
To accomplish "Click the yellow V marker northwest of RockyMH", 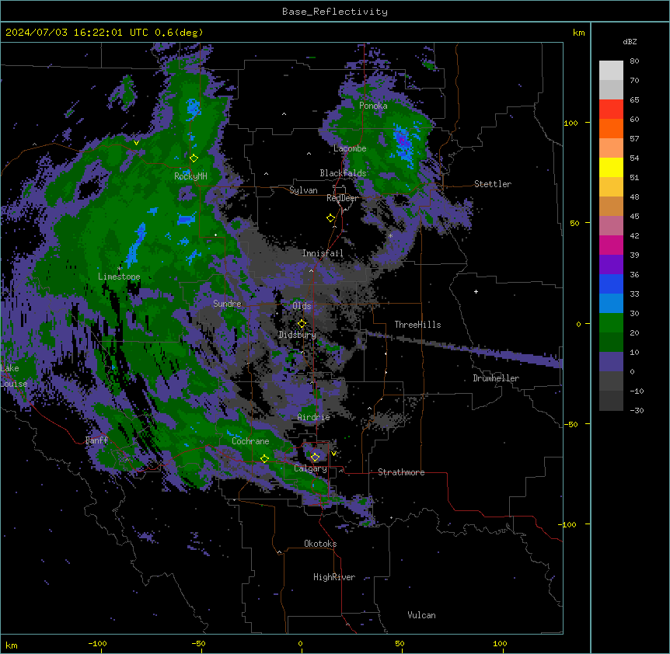I will pos(136,143).
